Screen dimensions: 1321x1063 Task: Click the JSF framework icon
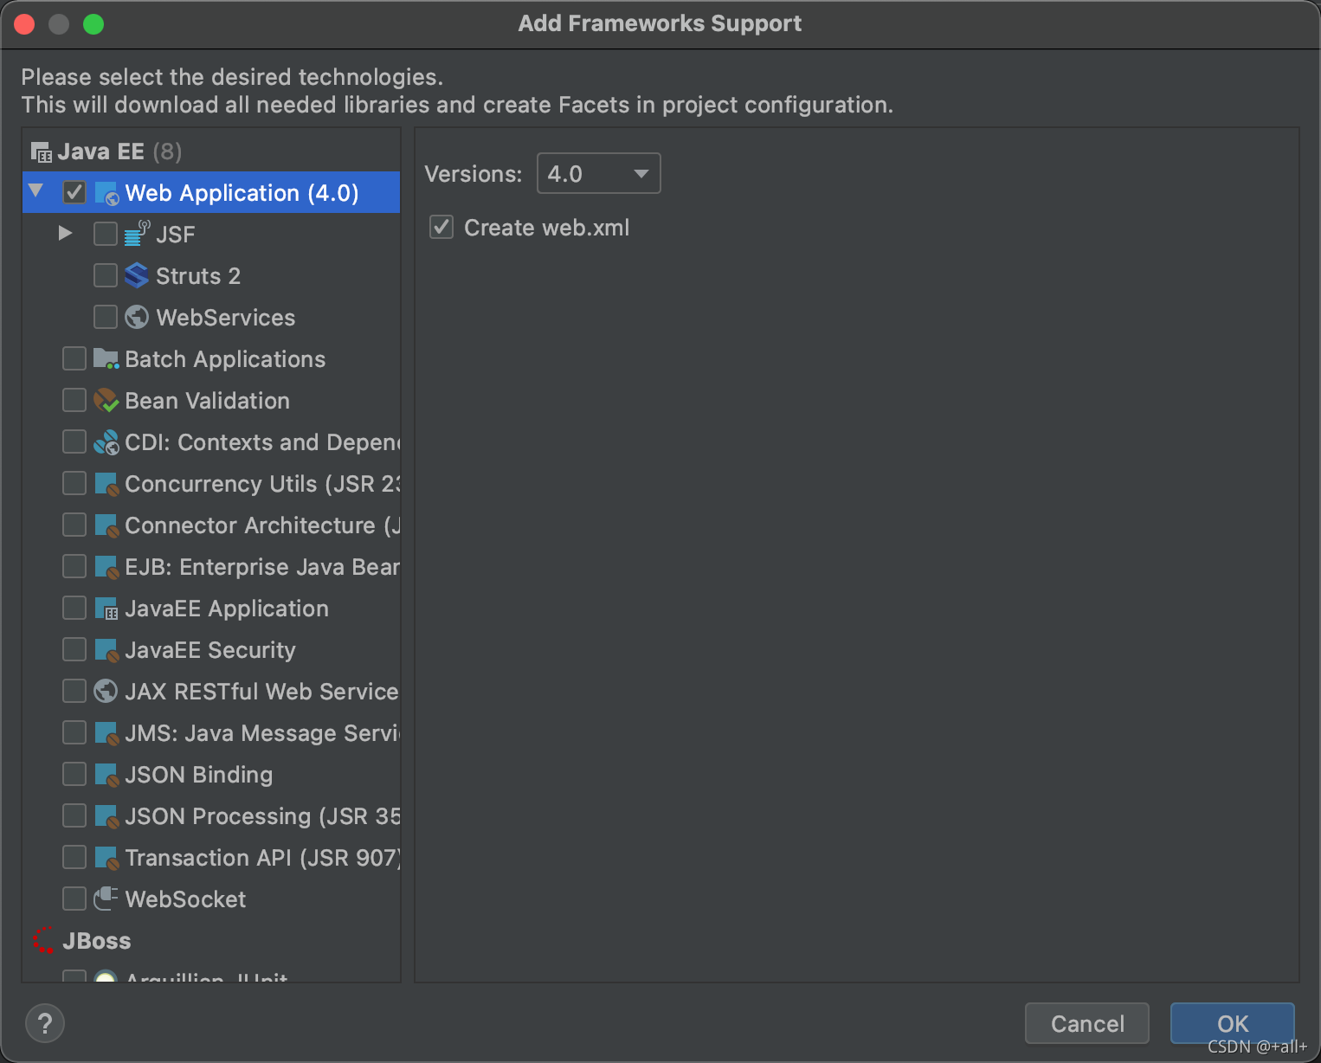[x=137, y=235]
